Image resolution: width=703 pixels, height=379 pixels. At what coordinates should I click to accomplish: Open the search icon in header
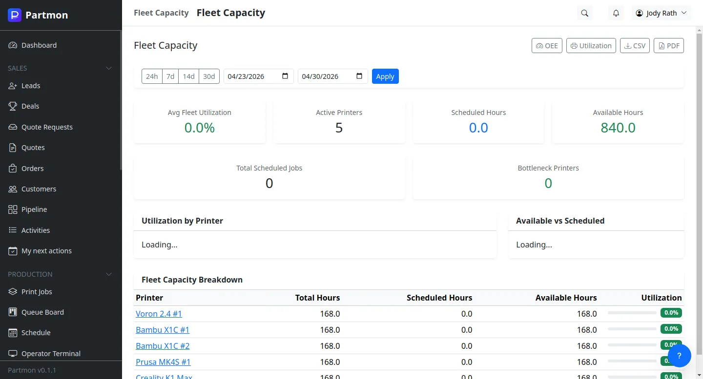coord(584,13)
